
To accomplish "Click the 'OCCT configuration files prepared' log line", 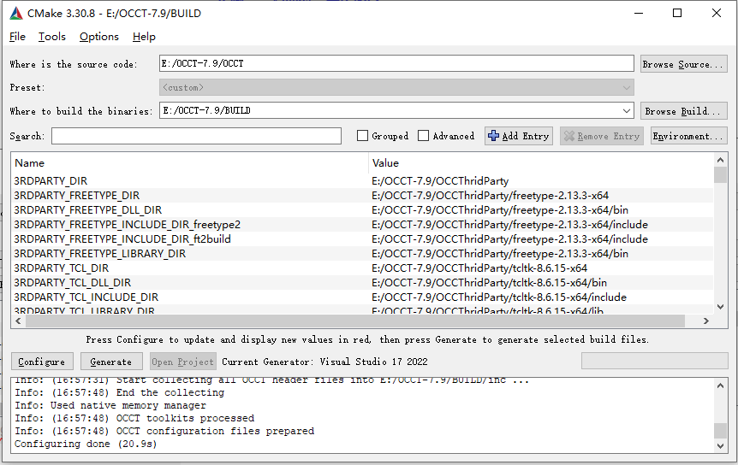I will [164, 431].
